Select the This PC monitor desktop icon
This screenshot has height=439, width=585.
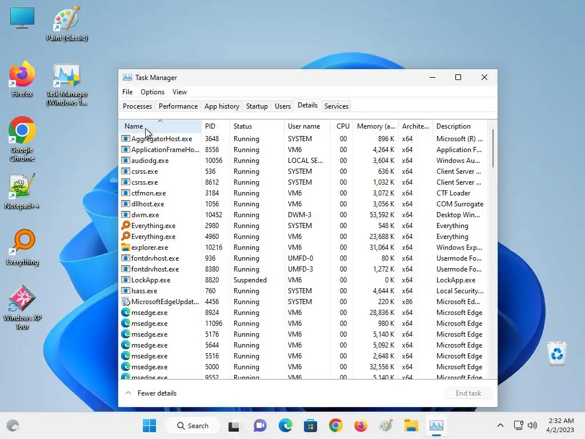(x=22, y=18)
